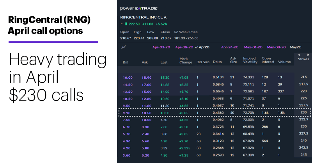Sort by Ask column header
312x163 pixels.
(145, 62)
